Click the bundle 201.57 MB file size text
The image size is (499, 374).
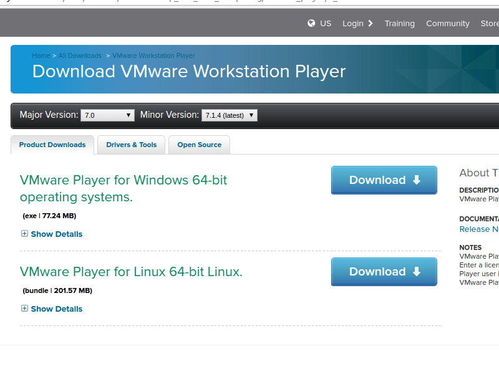click(x=57, y=290)
